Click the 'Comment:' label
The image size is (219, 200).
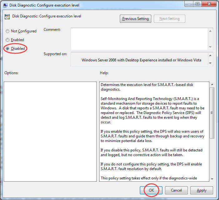pos(52,30)
